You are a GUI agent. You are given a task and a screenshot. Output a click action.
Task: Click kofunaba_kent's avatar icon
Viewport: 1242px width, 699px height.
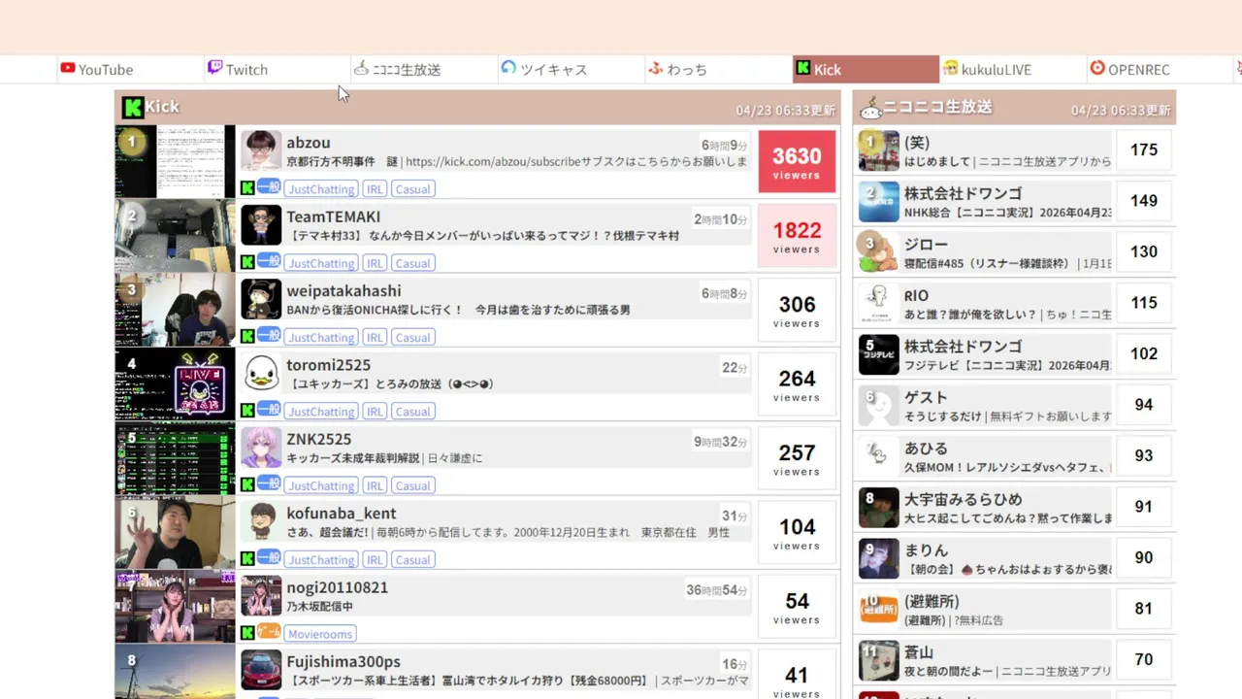coord(261,521)
